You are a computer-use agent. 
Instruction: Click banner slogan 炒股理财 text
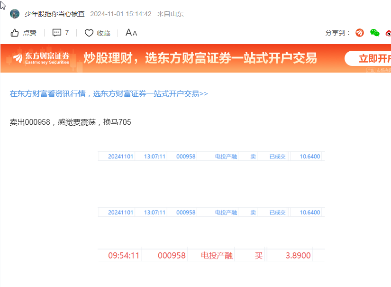click(x=200, y=58)
